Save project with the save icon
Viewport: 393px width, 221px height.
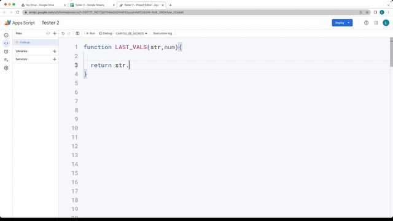(77, 33)
